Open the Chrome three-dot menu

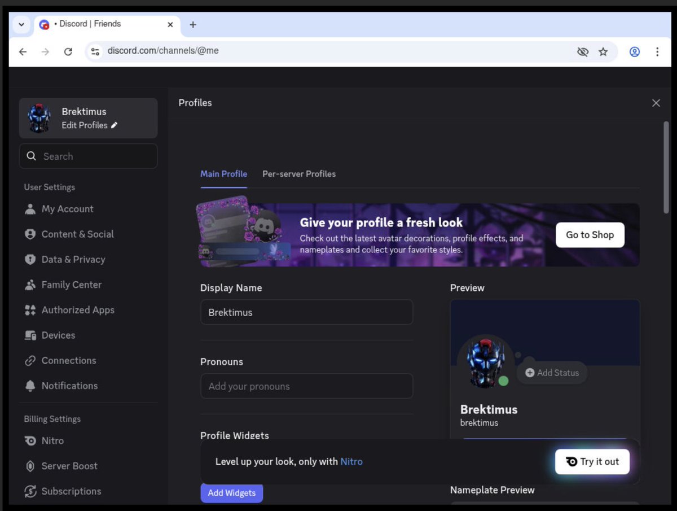657,52
